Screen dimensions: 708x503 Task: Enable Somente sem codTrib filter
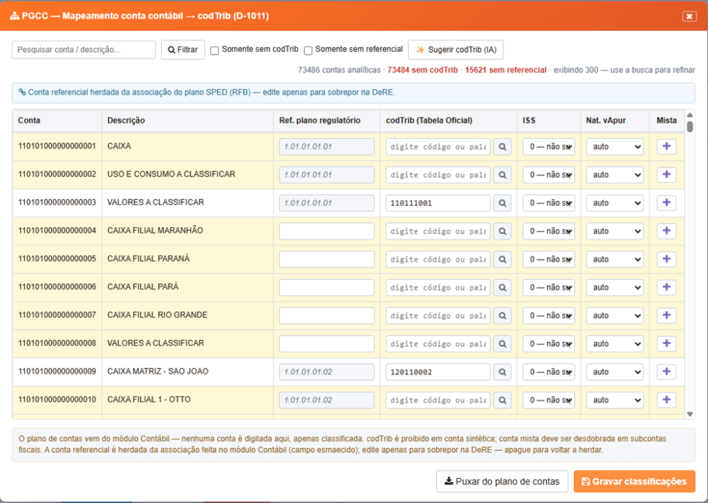(x=214, y=50)
